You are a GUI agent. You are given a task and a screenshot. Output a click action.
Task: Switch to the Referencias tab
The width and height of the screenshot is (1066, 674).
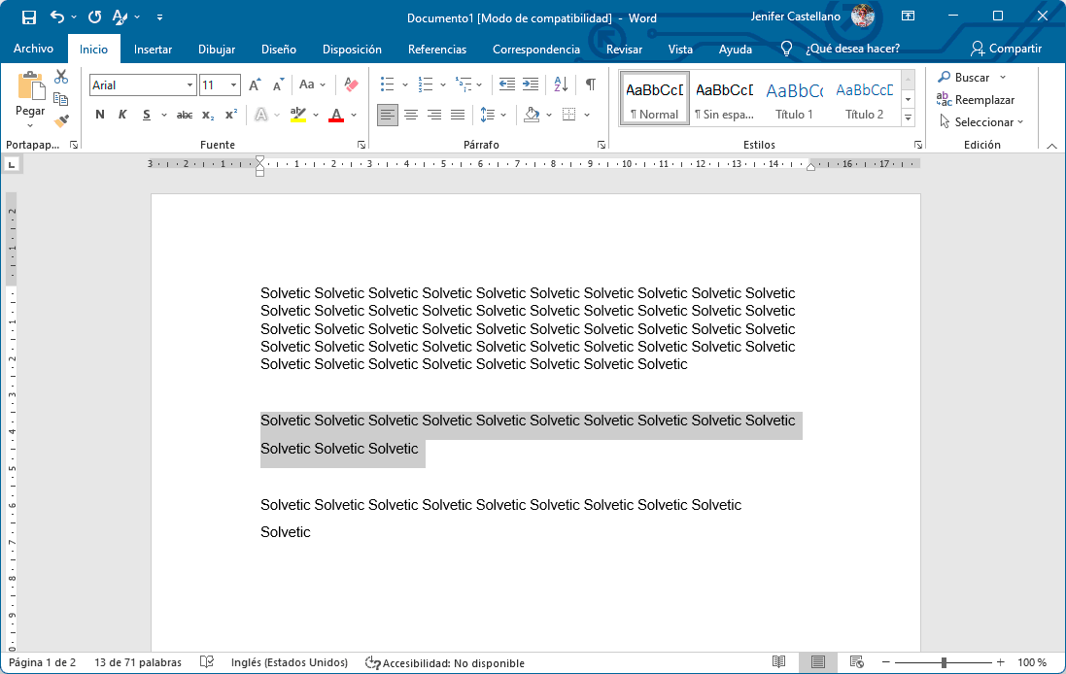[436, 49]
